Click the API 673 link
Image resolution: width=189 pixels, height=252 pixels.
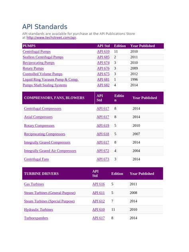103,159
